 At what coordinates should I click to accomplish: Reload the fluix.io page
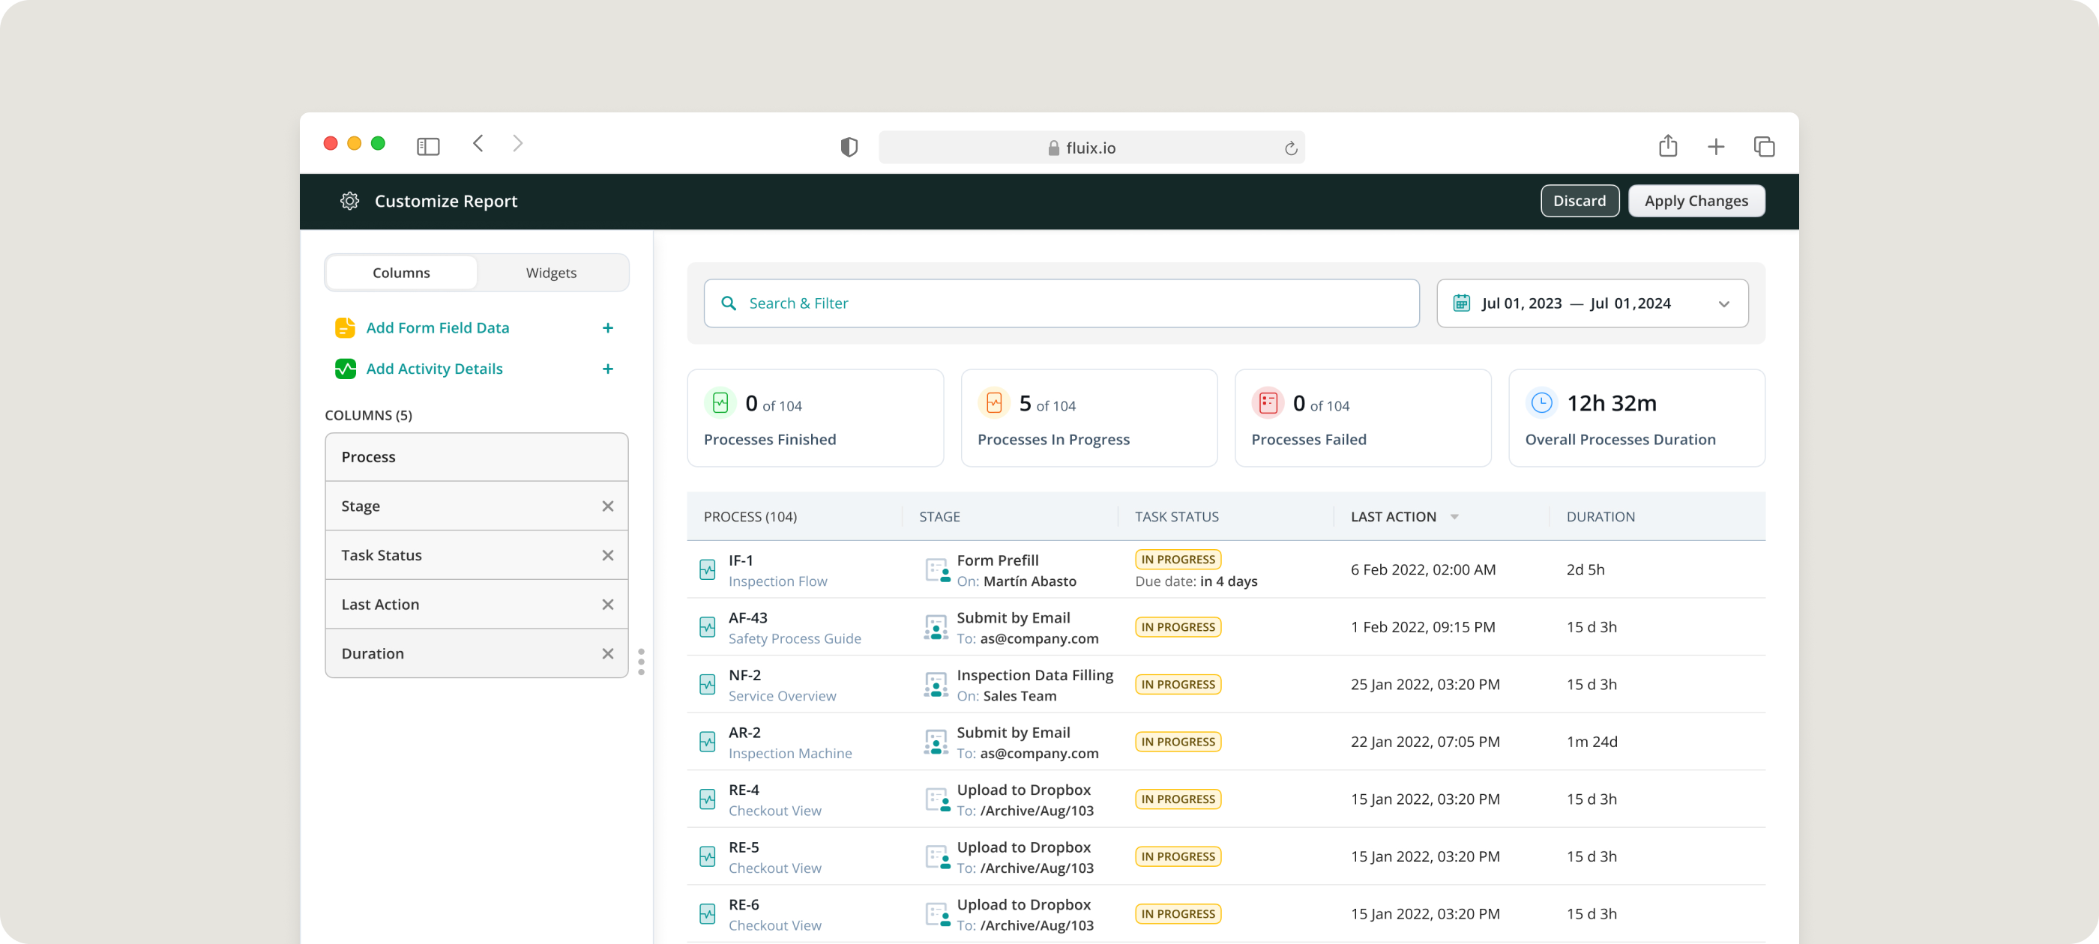pos(1290,148)
